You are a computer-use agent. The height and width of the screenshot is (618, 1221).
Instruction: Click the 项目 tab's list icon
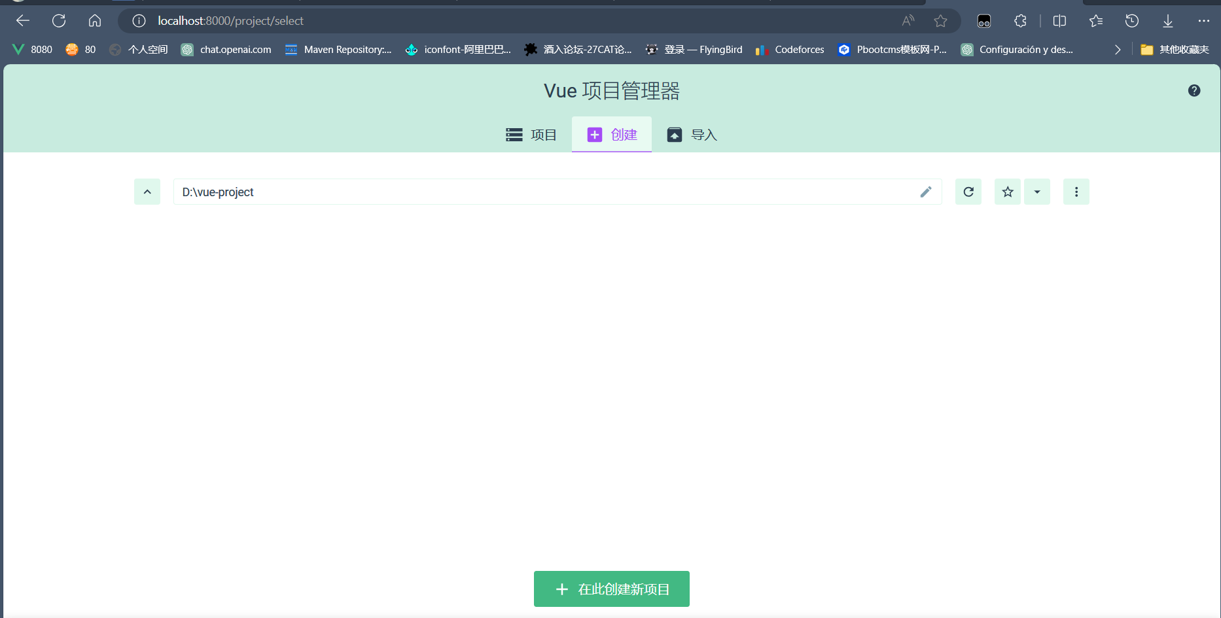pyautogui.click(x=514, y=134)
